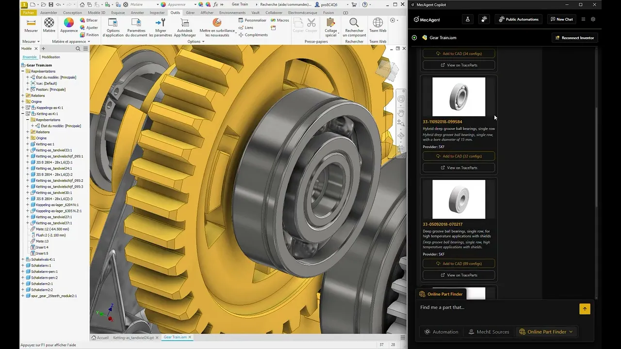This screenshot has width=621, height=349.
Task: Open the shopping cart icon in title bar
Action: 354,4
